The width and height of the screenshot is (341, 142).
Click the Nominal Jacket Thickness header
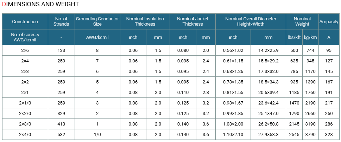pos(193,21)
